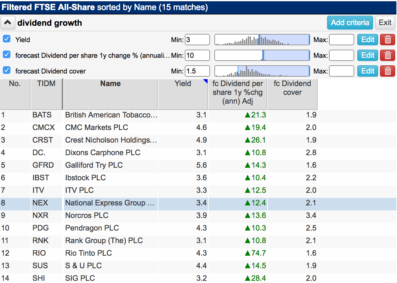Image resolution: width=397 pixels, height=283 pixels.
Task: Edit the forecast Dividend cover criterion
Action: point(367,71)
